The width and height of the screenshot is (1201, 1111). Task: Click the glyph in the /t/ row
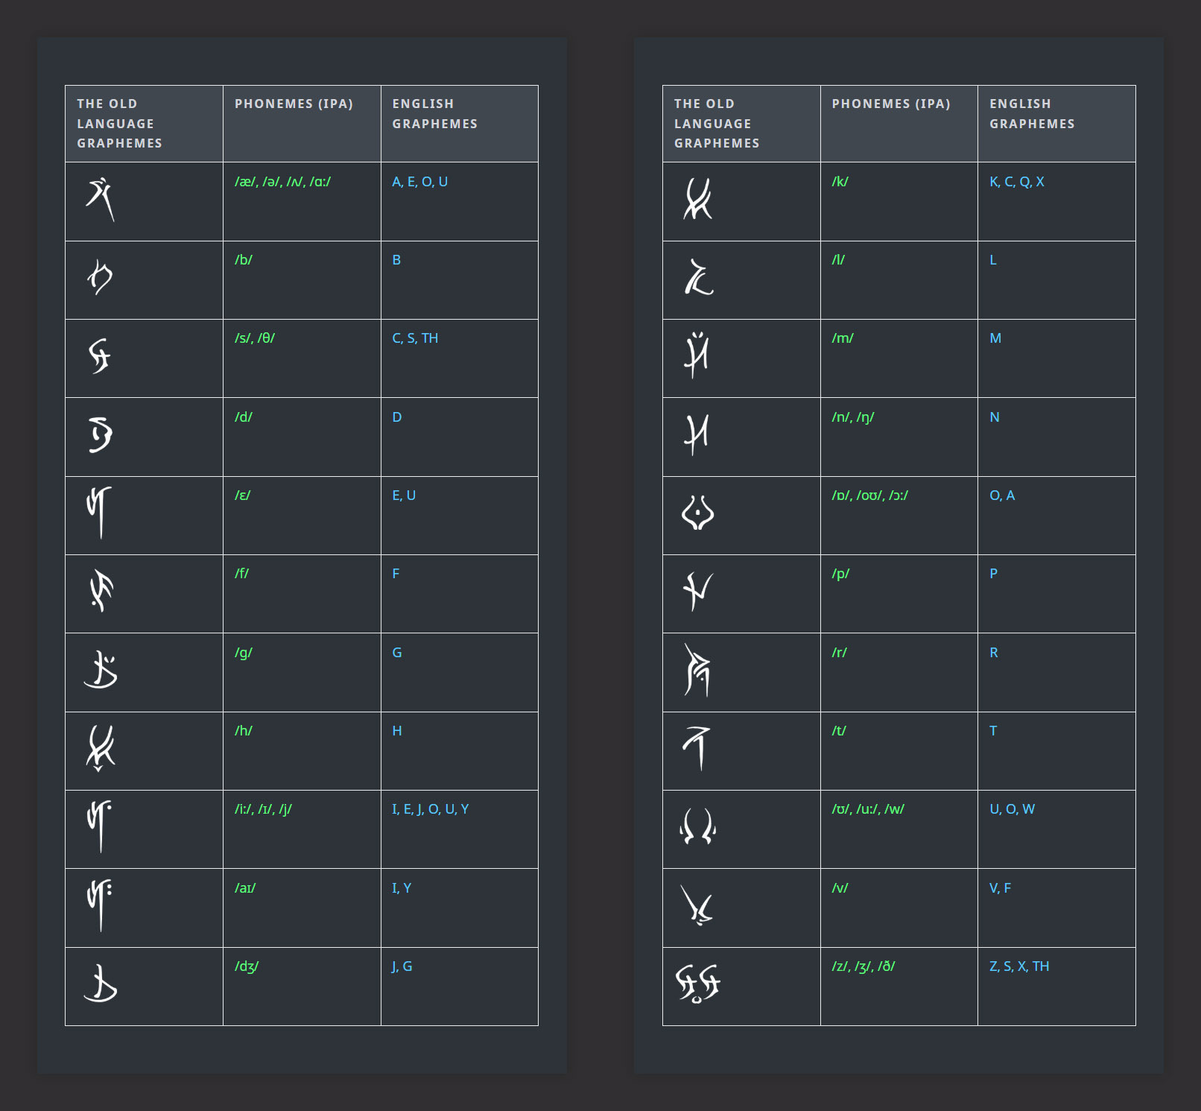tap(697, 748)
